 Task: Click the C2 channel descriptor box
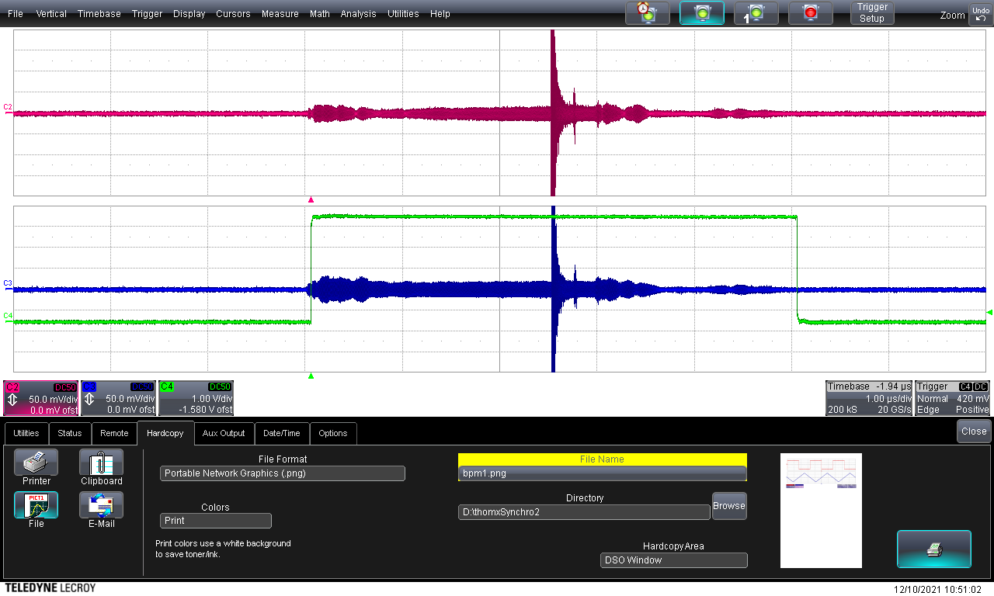pyautogui.click(x=40, y=398)
